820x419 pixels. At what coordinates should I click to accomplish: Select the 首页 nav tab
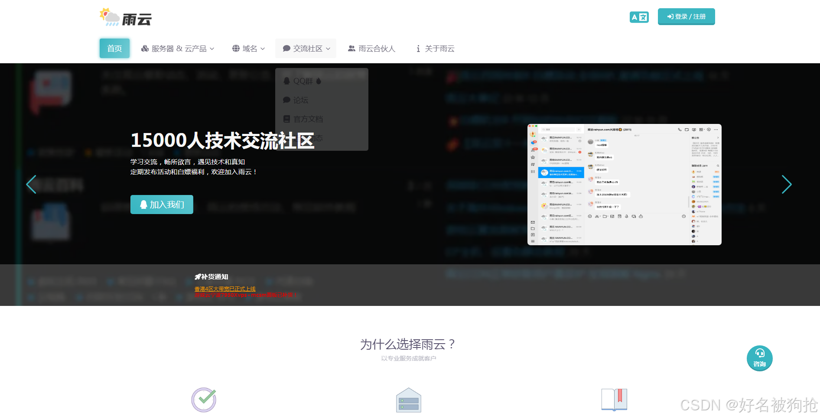point(114,49)
